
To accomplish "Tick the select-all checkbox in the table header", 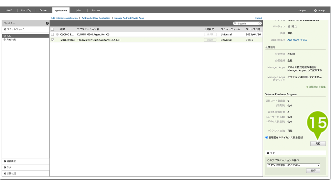I will 53,29.
